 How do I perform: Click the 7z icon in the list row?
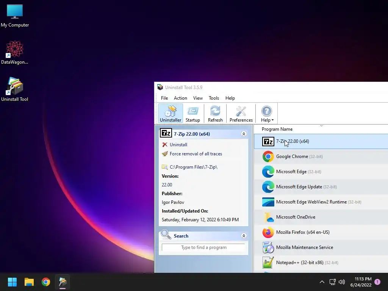tap(268, 142)
